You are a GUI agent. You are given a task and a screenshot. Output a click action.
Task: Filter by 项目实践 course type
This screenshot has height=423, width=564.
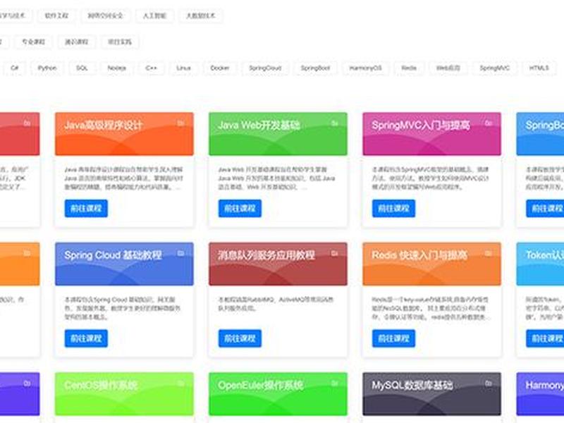[120, 42]
